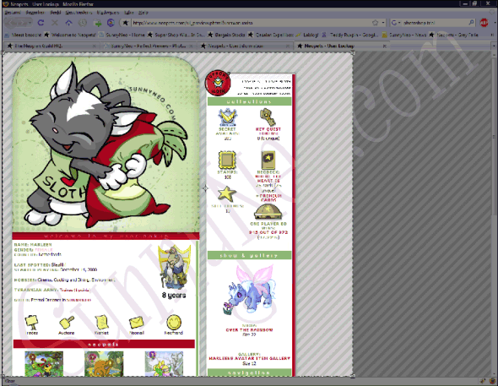This screenshot has height=386, width=498.
Task: Open the Welcome to Neopets! bookmark
Action: click(x=69, y=35)
